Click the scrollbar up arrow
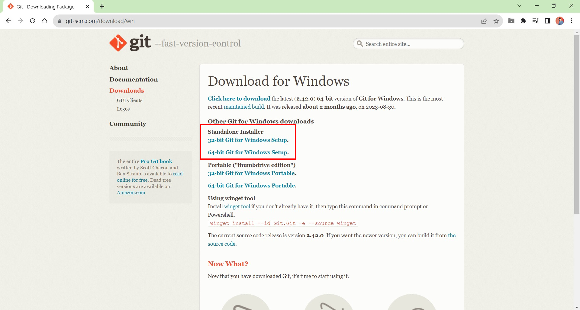580x310 pixels. point(577,32)
